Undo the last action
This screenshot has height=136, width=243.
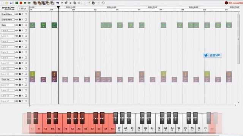(58, 3)
